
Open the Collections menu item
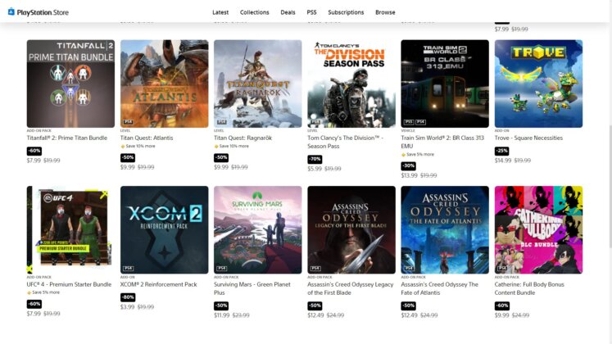(x=255, y=12)
